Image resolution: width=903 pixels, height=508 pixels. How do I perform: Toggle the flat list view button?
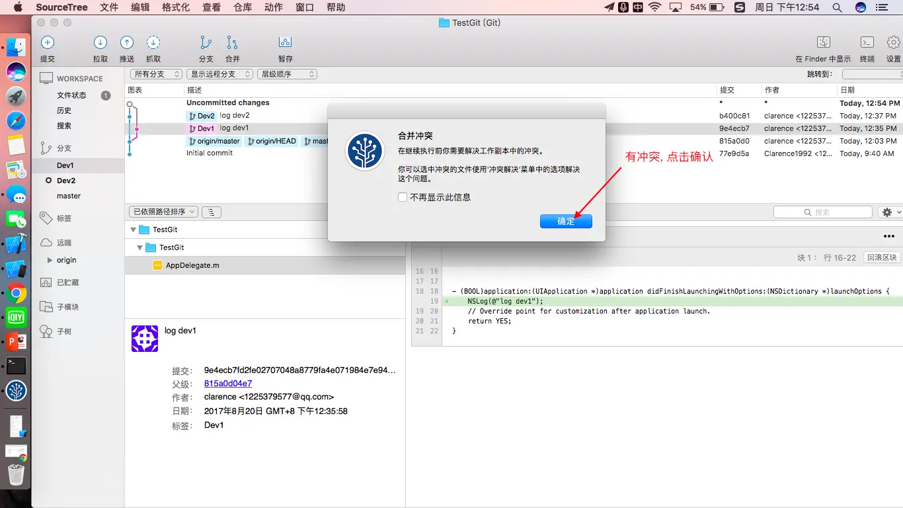pyautogui.click(x=211, y=212)
